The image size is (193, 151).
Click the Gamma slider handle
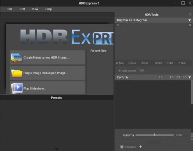tap(155, 135)
